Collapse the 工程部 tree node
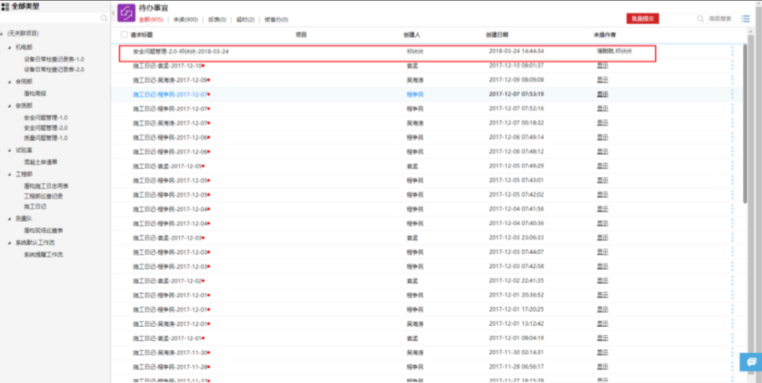Screen dimensions: 762x383 (9, 174)
